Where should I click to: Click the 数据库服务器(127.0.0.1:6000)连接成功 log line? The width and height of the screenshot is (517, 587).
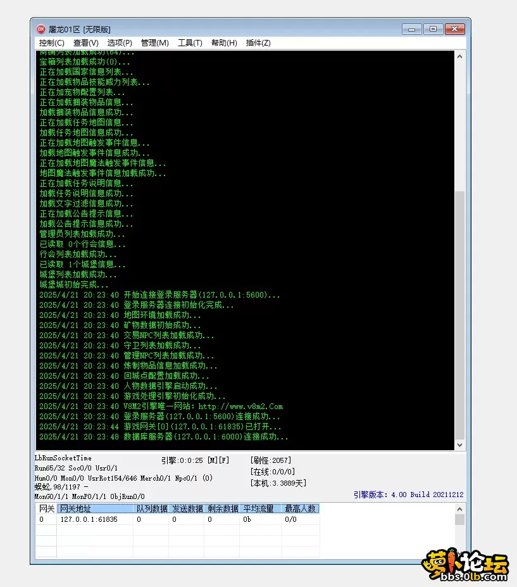tap(164, 437)
